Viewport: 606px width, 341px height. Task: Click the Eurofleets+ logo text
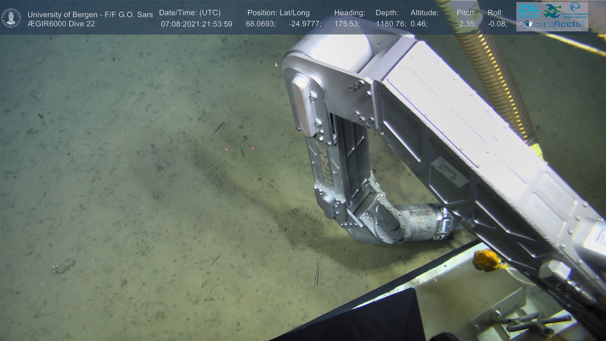[x=558, y=24]
